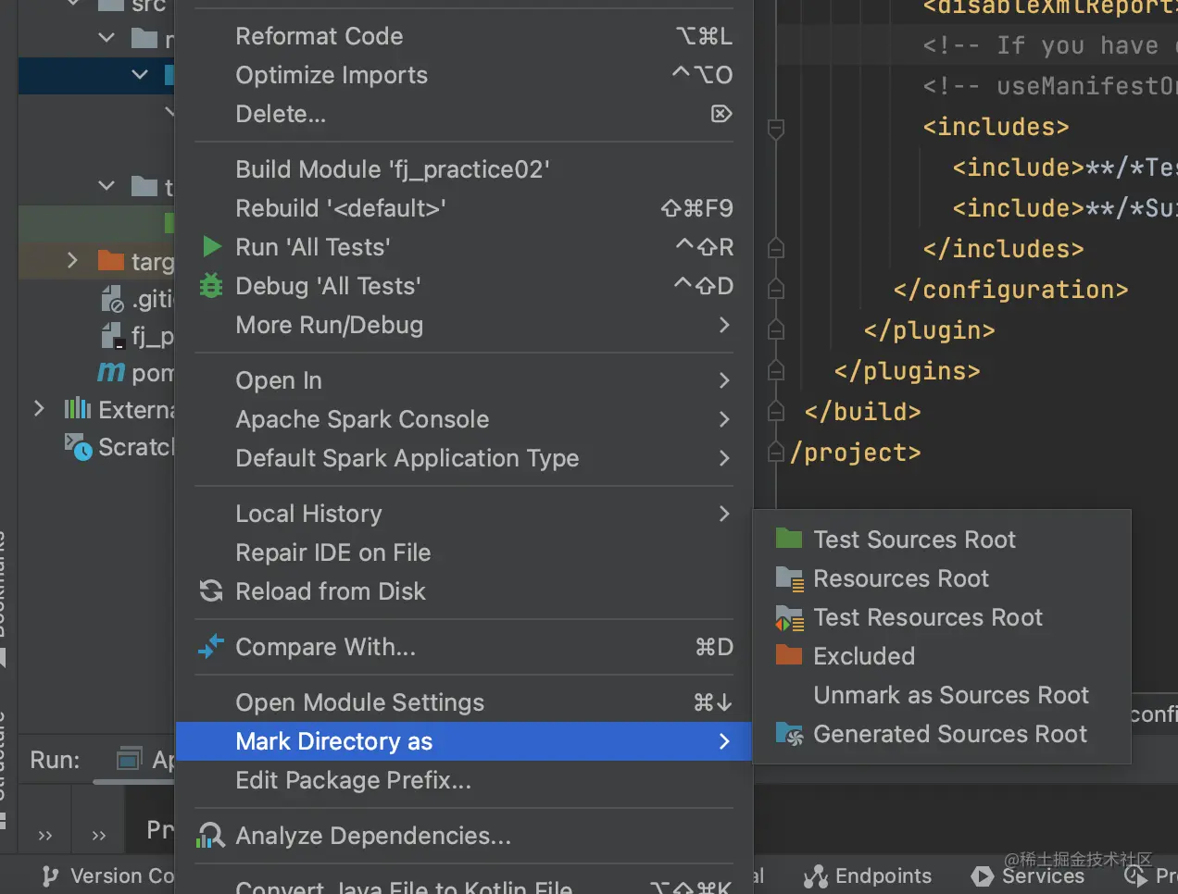Open the Endpoints tool window
The image size is (1178, 894).
(868, 875)
